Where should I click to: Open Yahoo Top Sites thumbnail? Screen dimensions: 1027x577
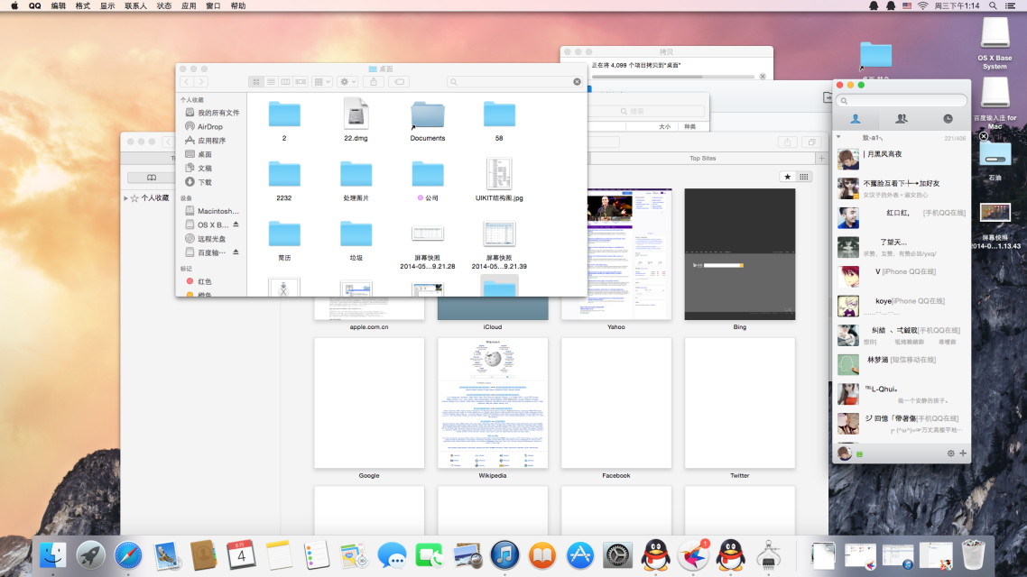click(616, 254)
